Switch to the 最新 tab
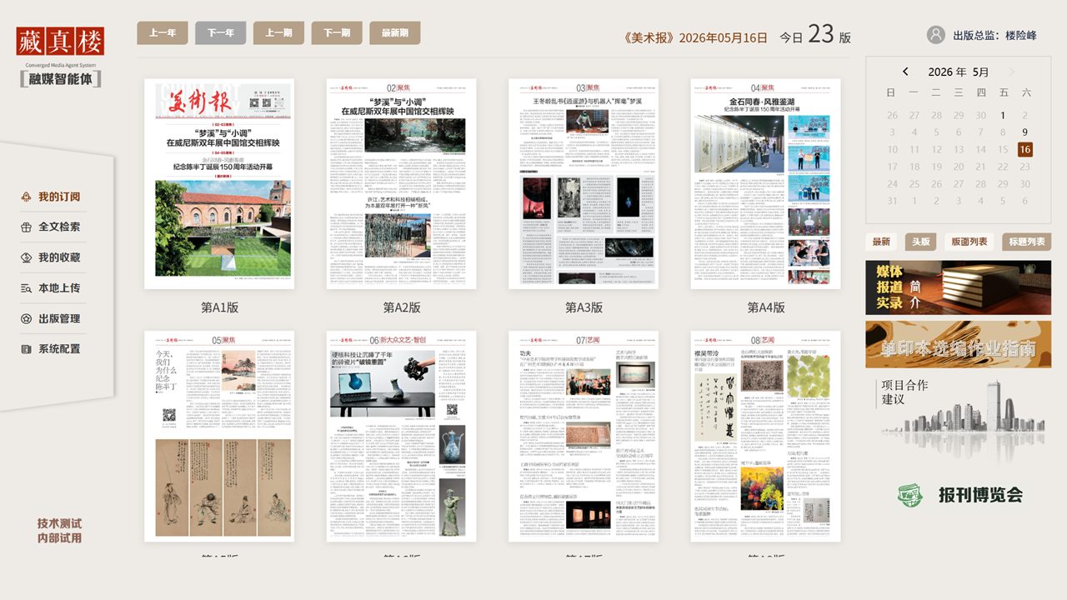1067x600 pixels. click(881, 242)
